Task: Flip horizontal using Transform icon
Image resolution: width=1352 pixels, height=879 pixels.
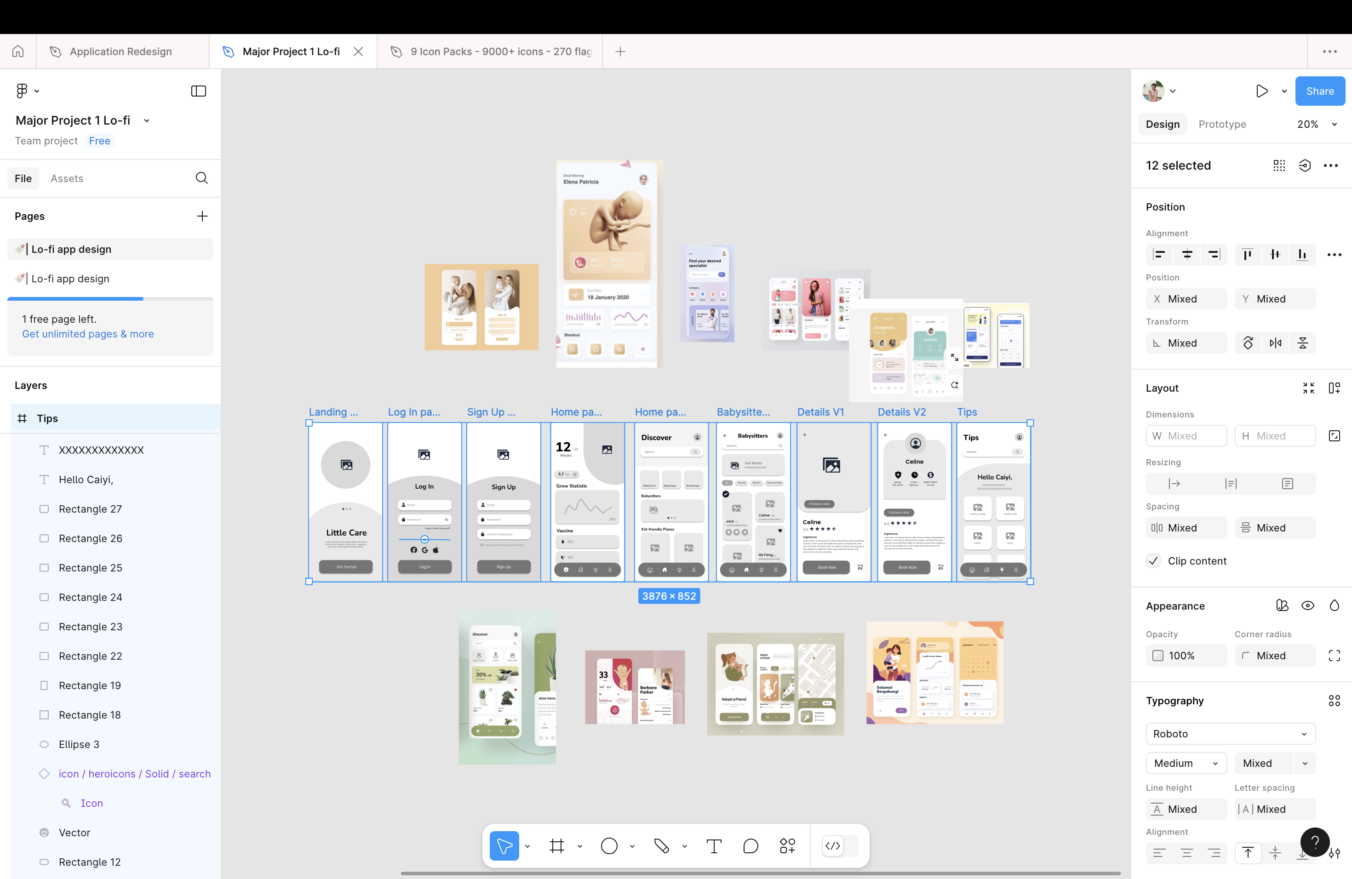Action: (1275, 343)
